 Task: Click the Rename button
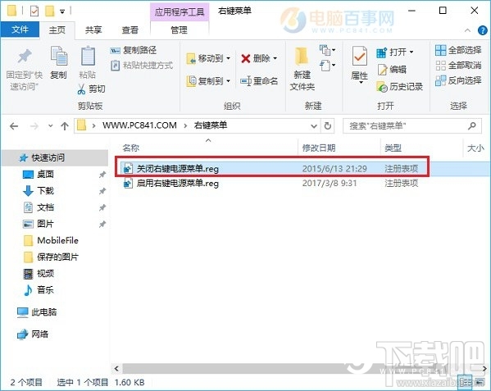pos(259,81)
